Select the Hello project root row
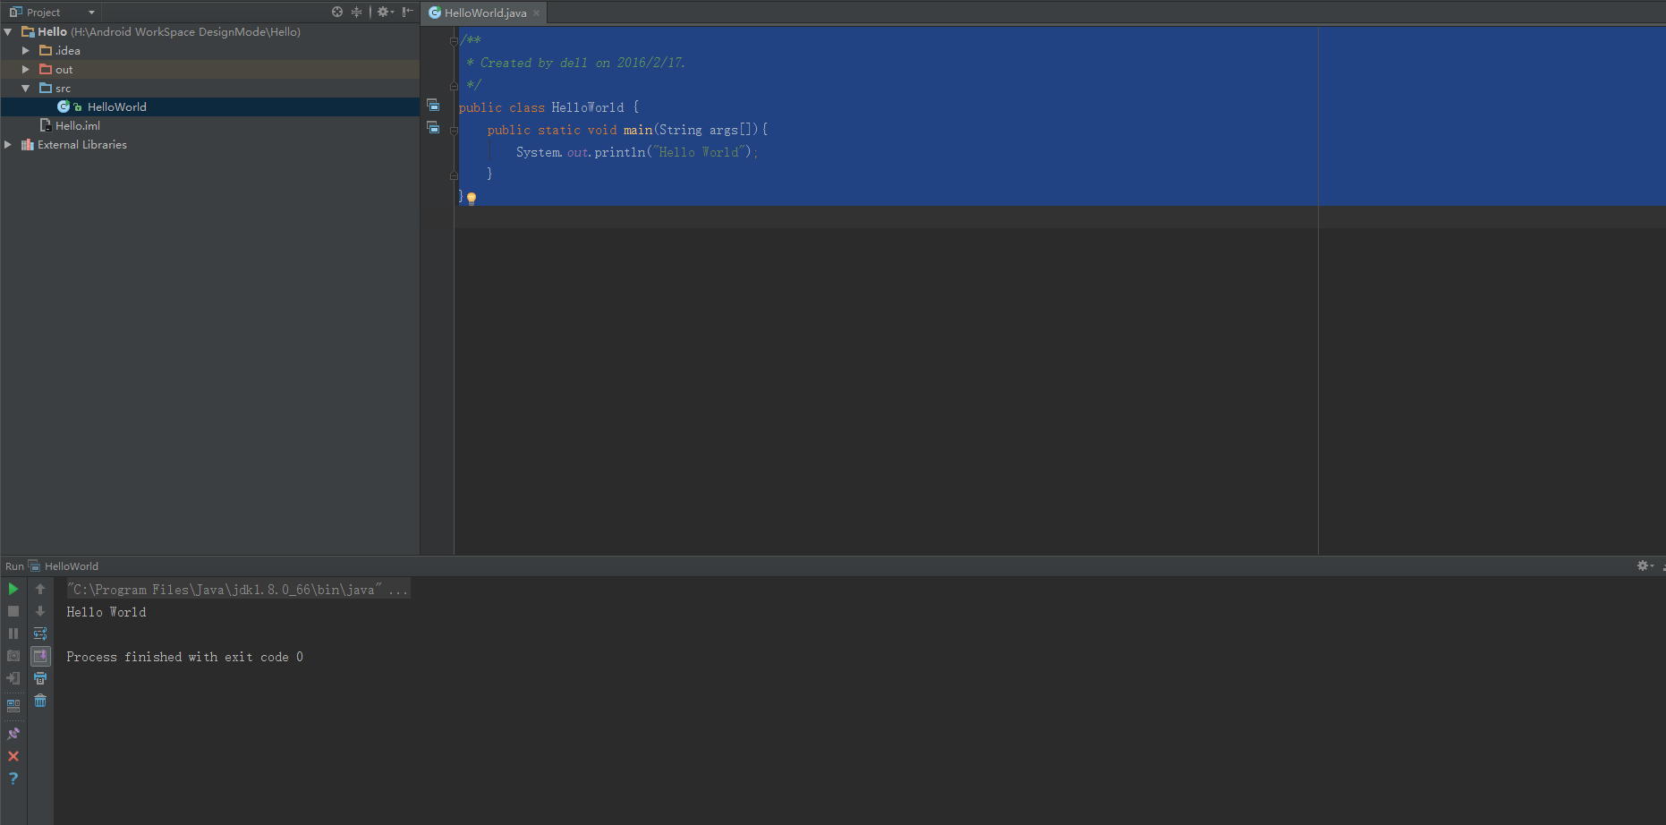 [210, 31]
